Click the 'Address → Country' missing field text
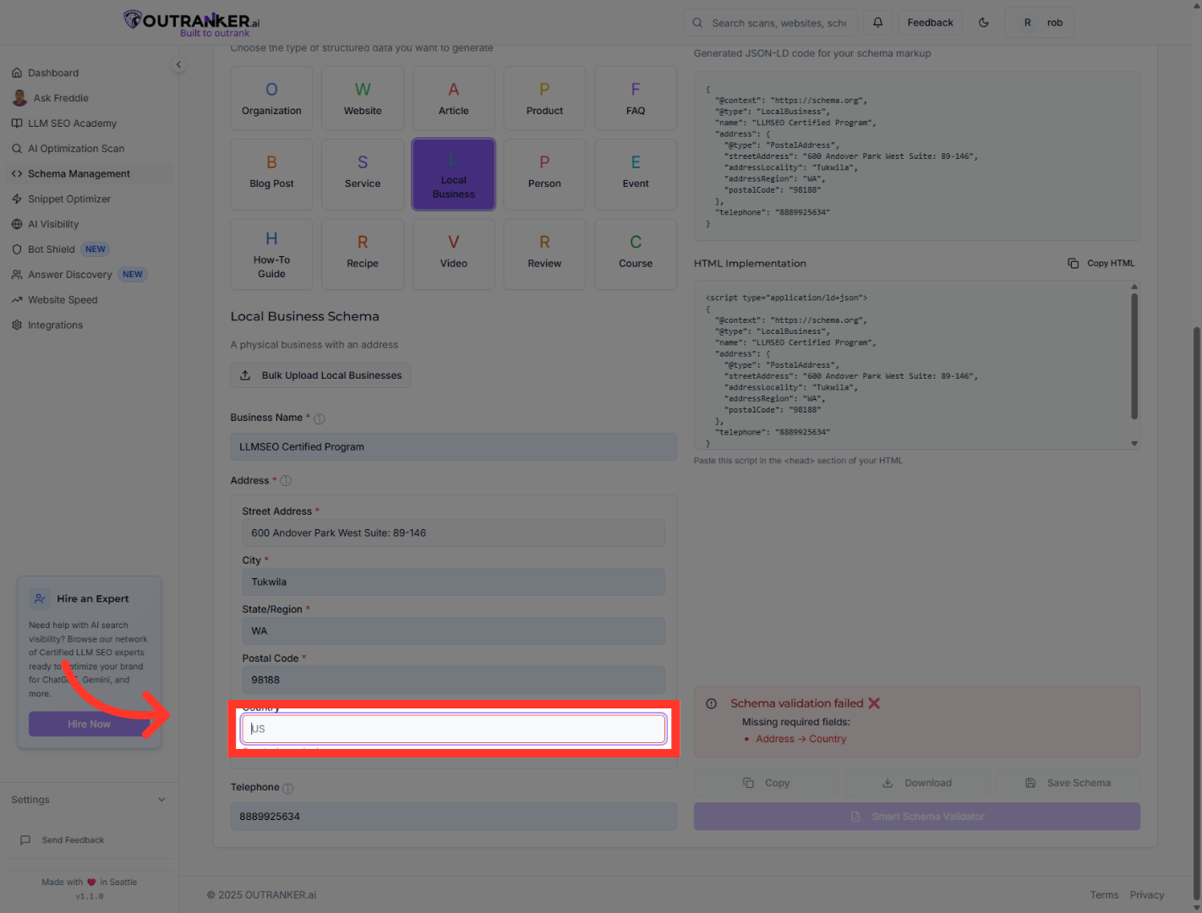The image size is (1202, 913). (801, 739)
